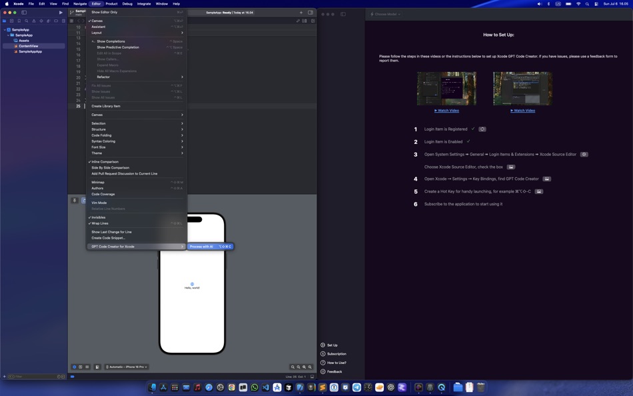
Task: Enable Authors menu item
Action: 136,188
